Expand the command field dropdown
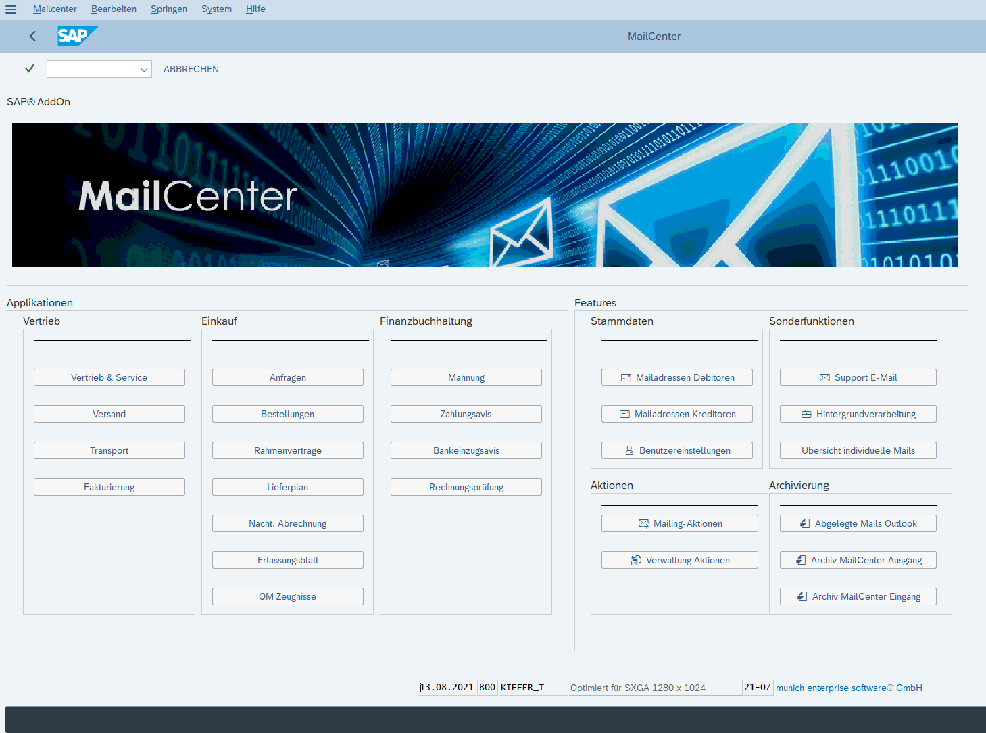Image resolution: width=986 pixels, height=733 pixels. (x=144, y=69)
